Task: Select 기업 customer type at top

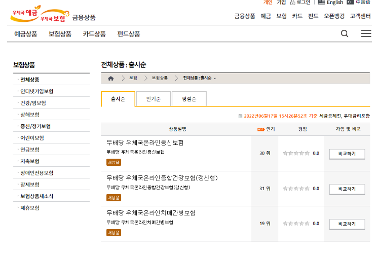Action: (281, 2)
